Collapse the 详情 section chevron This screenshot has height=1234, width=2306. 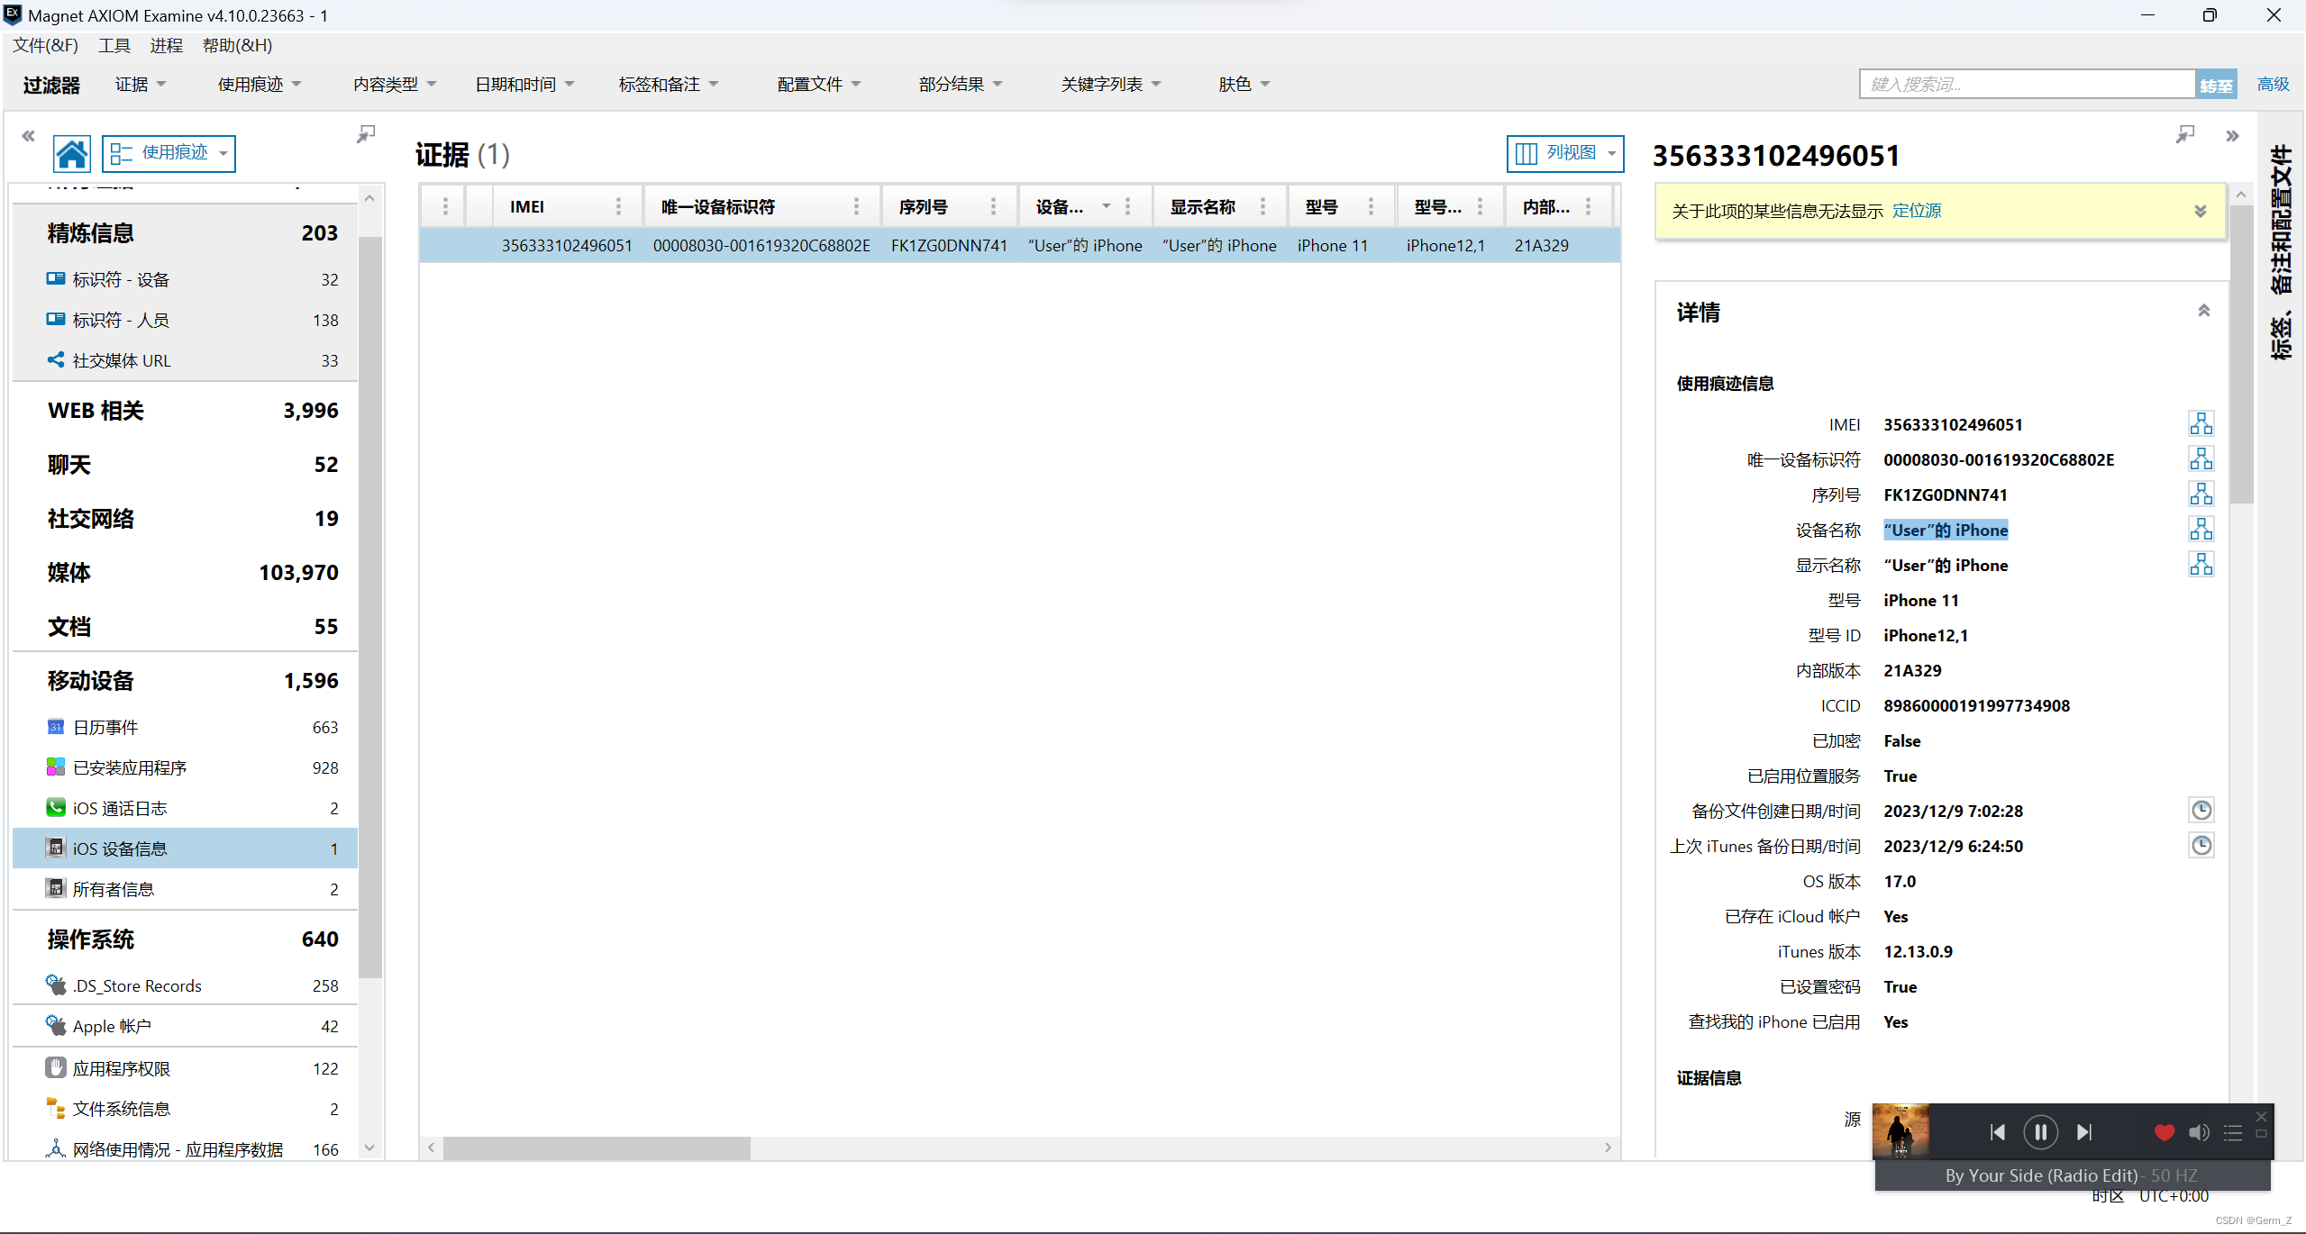[x=2203, y=311]
